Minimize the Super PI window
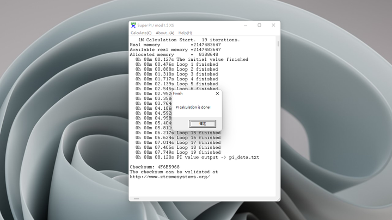 coord(246,25)
